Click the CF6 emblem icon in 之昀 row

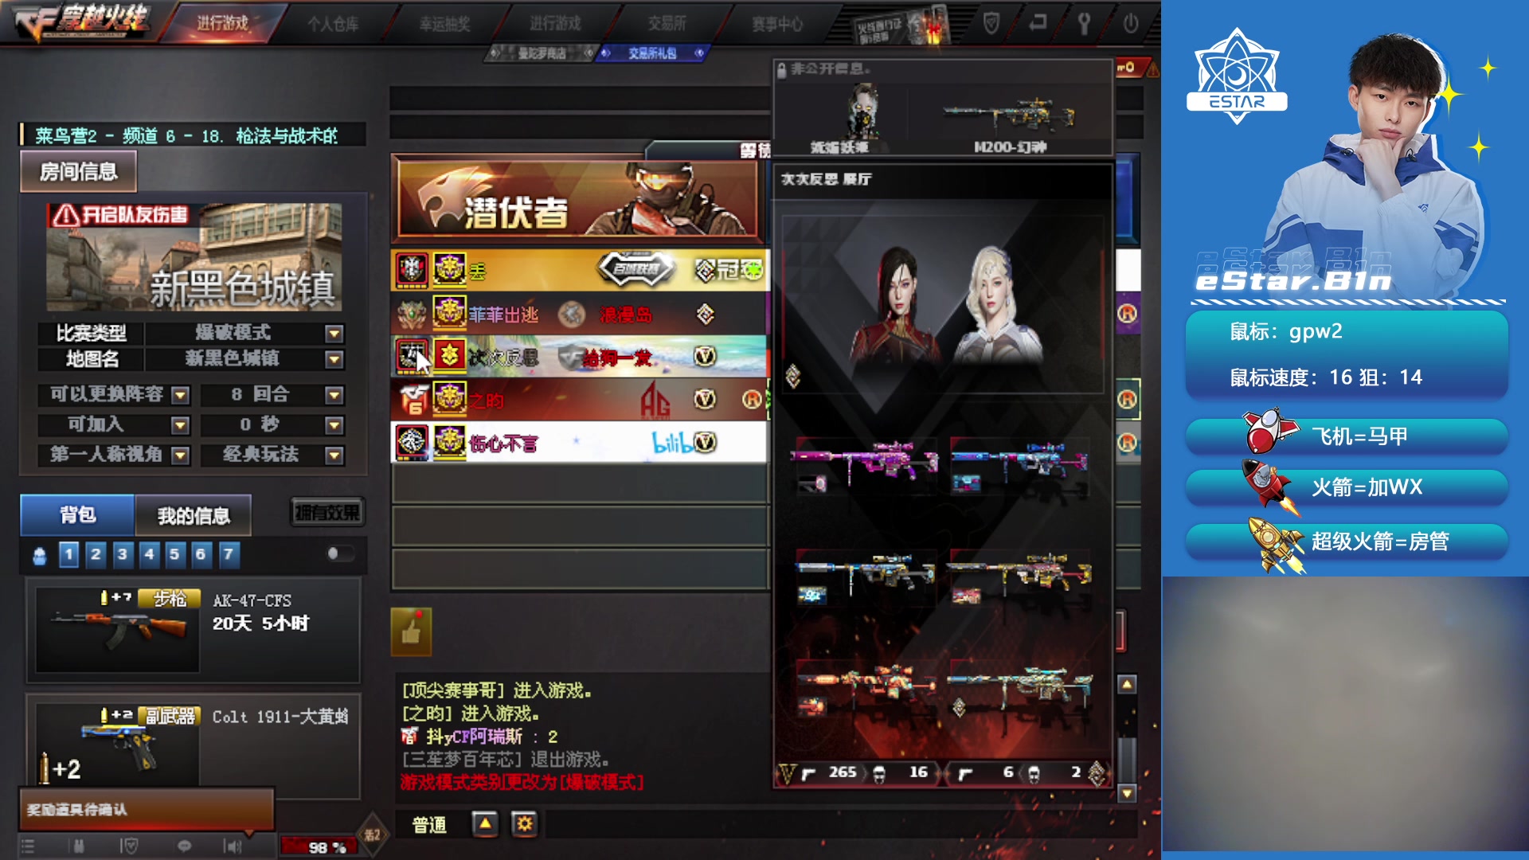tap(413, 400)
